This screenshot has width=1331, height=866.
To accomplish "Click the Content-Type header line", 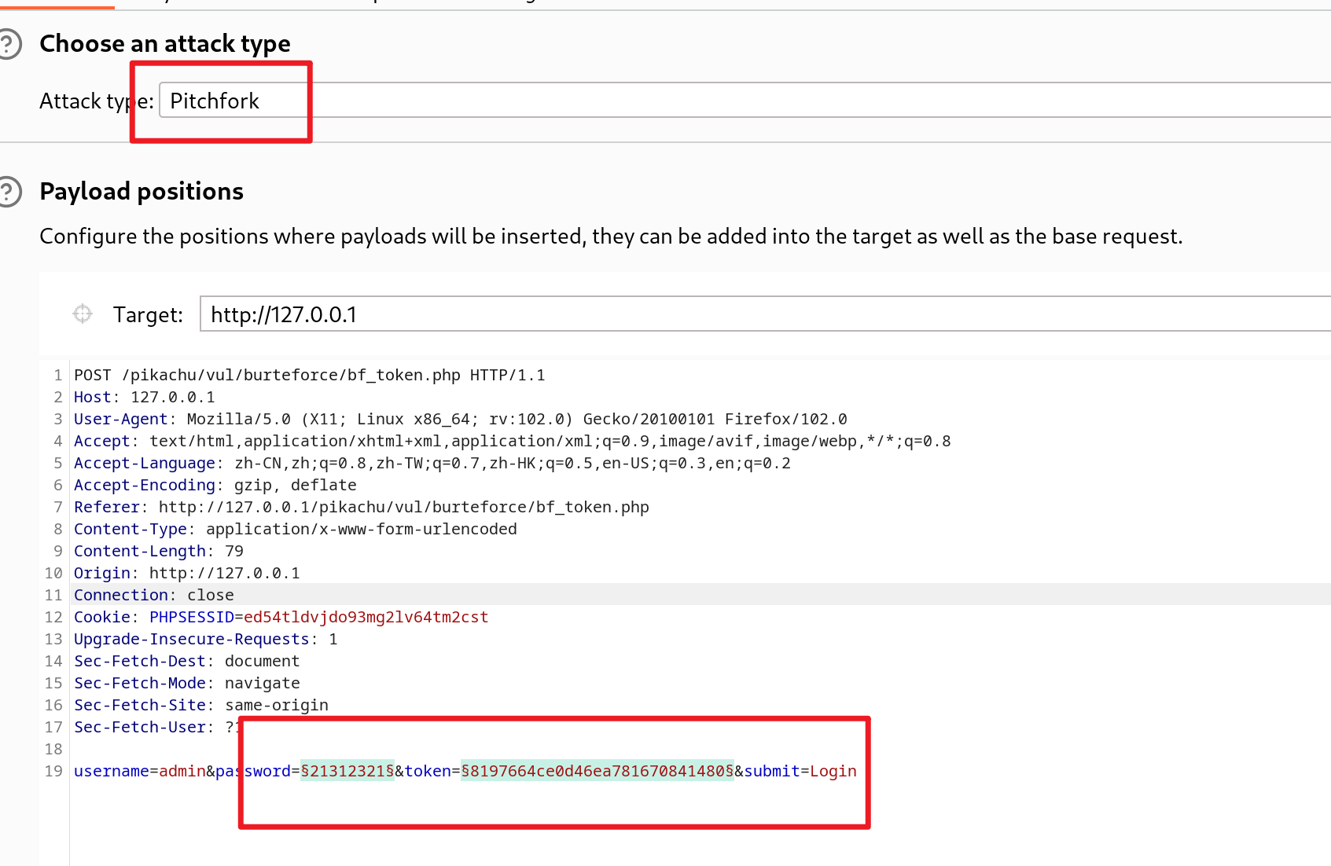I will [296, 529].
